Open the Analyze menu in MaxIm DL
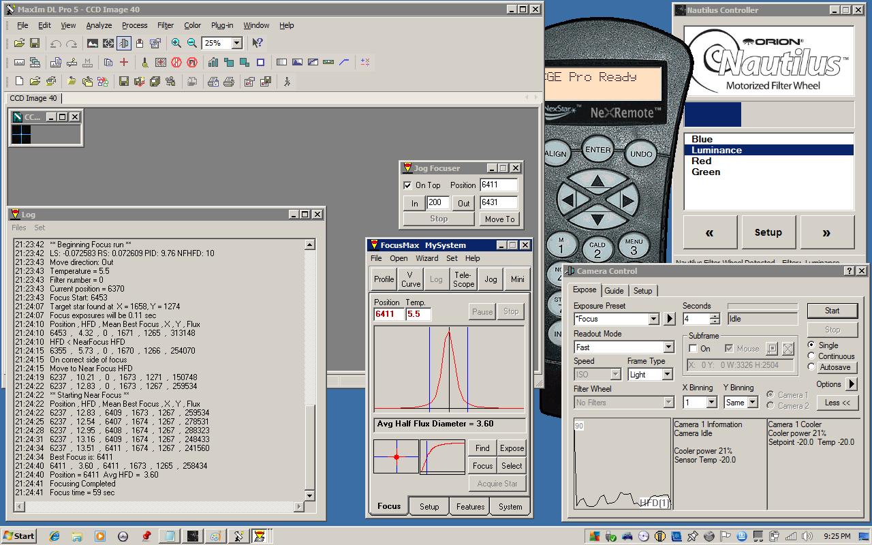872x545 pixels. [99, 25]
